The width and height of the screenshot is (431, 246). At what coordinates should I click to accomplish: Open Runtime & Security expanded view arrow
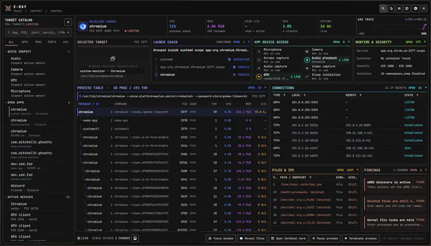(424, 42)
